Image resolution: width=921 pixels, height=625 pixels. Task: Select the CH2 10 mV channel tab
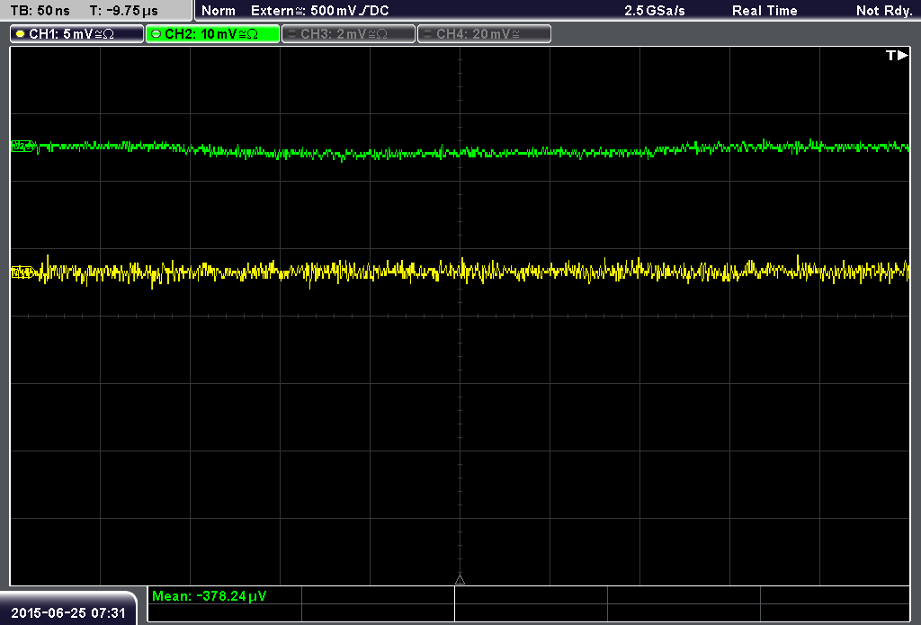coord(212,34)
